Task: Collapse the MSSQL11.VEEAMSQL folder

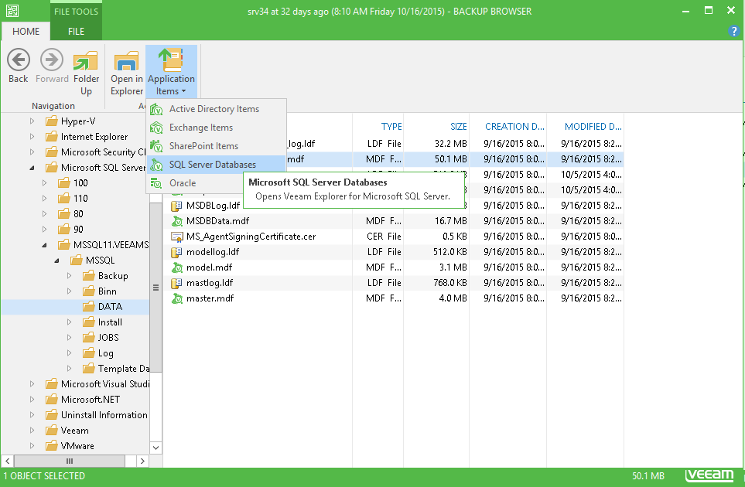Action: pos(44,245)
